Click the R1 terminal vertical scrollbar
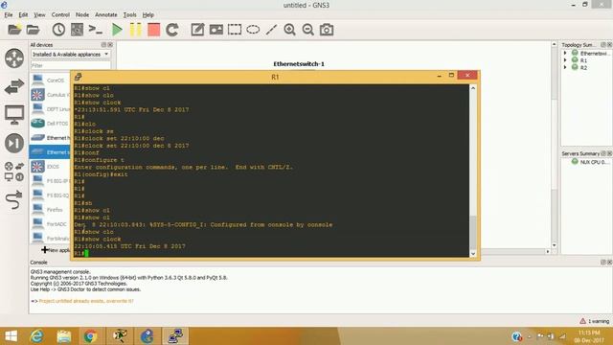This screenshot has width=613, height=345. click(472, 171)
